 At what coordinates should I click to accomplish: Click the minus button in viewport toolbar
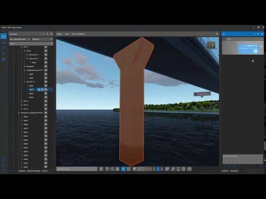(150, 169)
